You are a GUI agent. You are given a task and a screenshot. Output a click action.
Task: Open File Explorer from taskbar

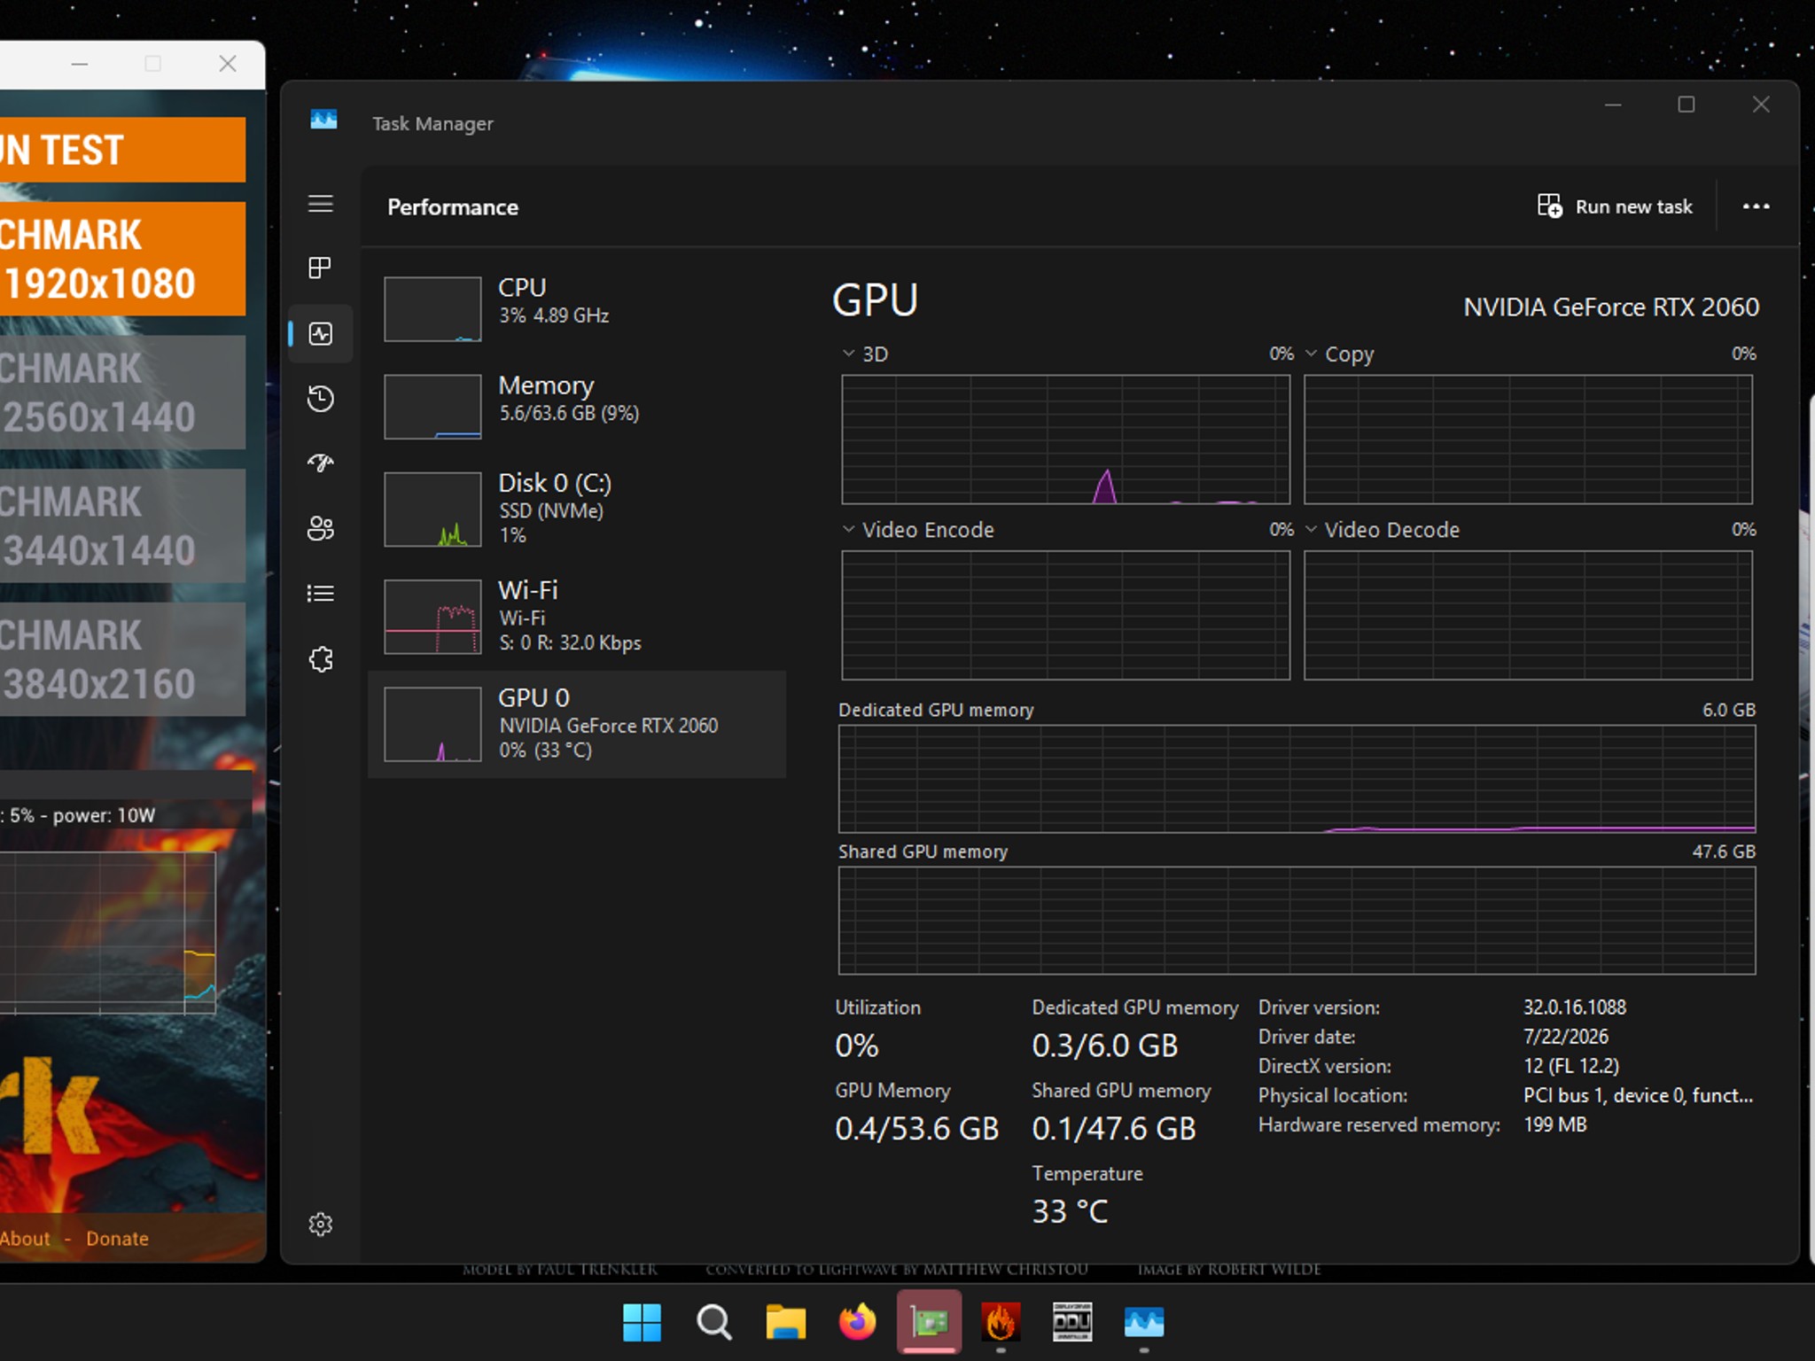pyautogui.click(x=785, y=1323)
